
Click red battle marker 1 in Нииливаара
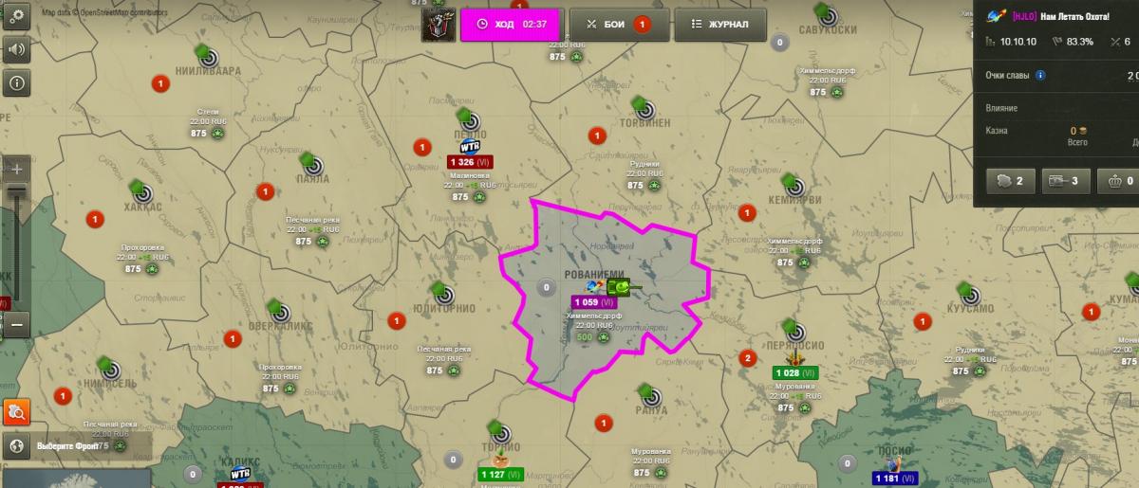160,84
